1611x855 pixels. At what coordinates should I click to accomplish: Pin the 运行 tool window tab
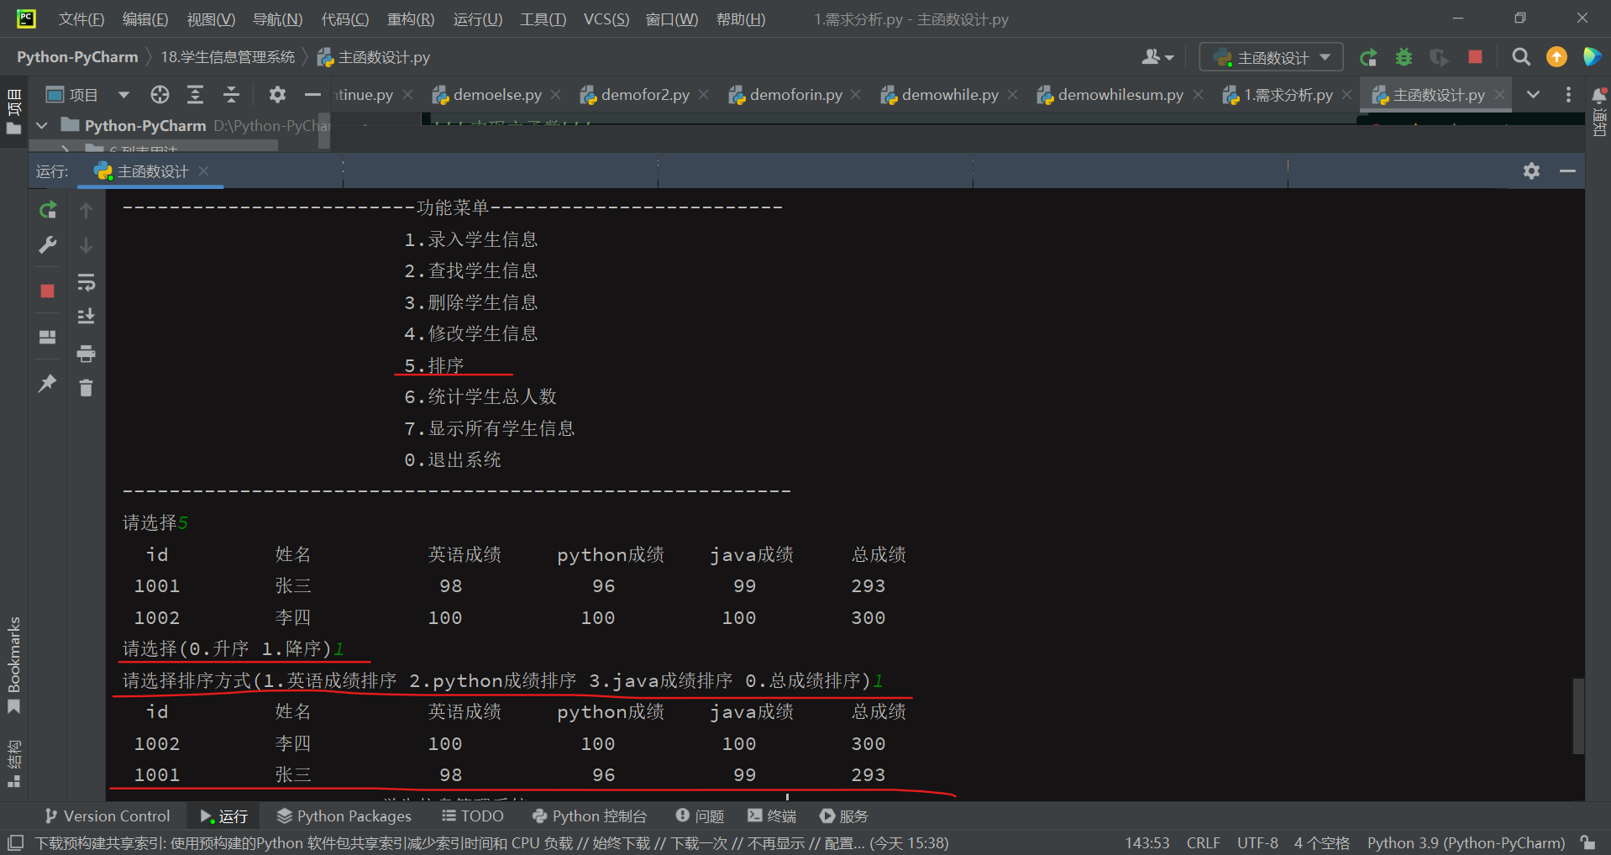pos(46,384)
